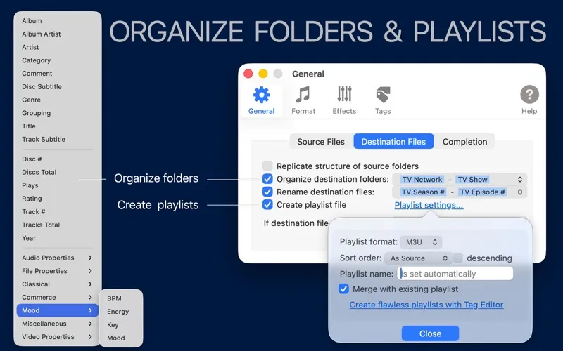Enable Replicate structure of source folders
The image size is (563, 351).
267,166
